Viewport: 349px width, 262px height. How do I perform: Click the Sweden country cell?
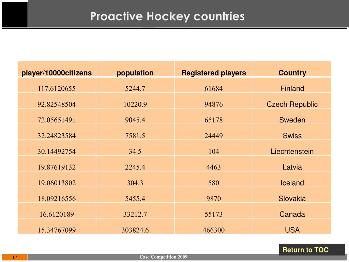[x=292, y=120]
